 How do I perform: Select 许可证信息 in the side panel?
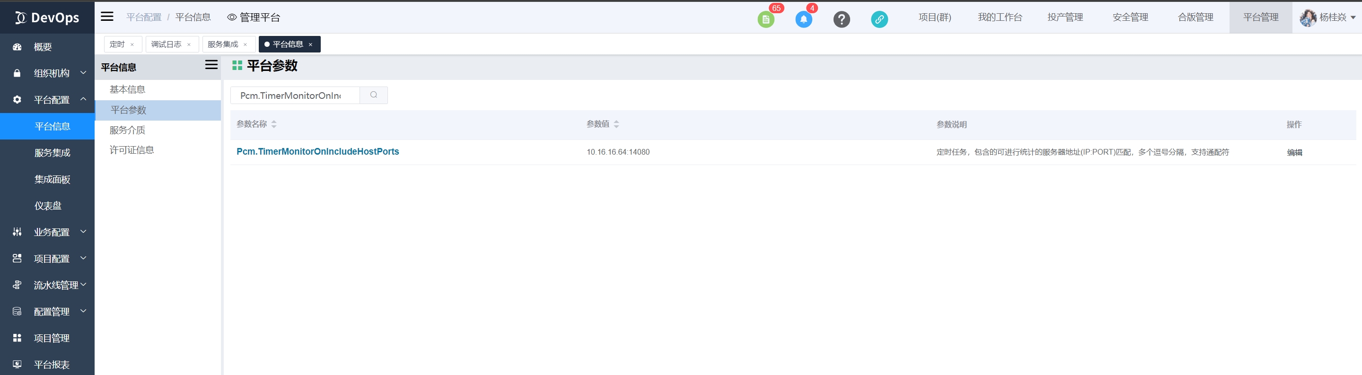[132, 150]
